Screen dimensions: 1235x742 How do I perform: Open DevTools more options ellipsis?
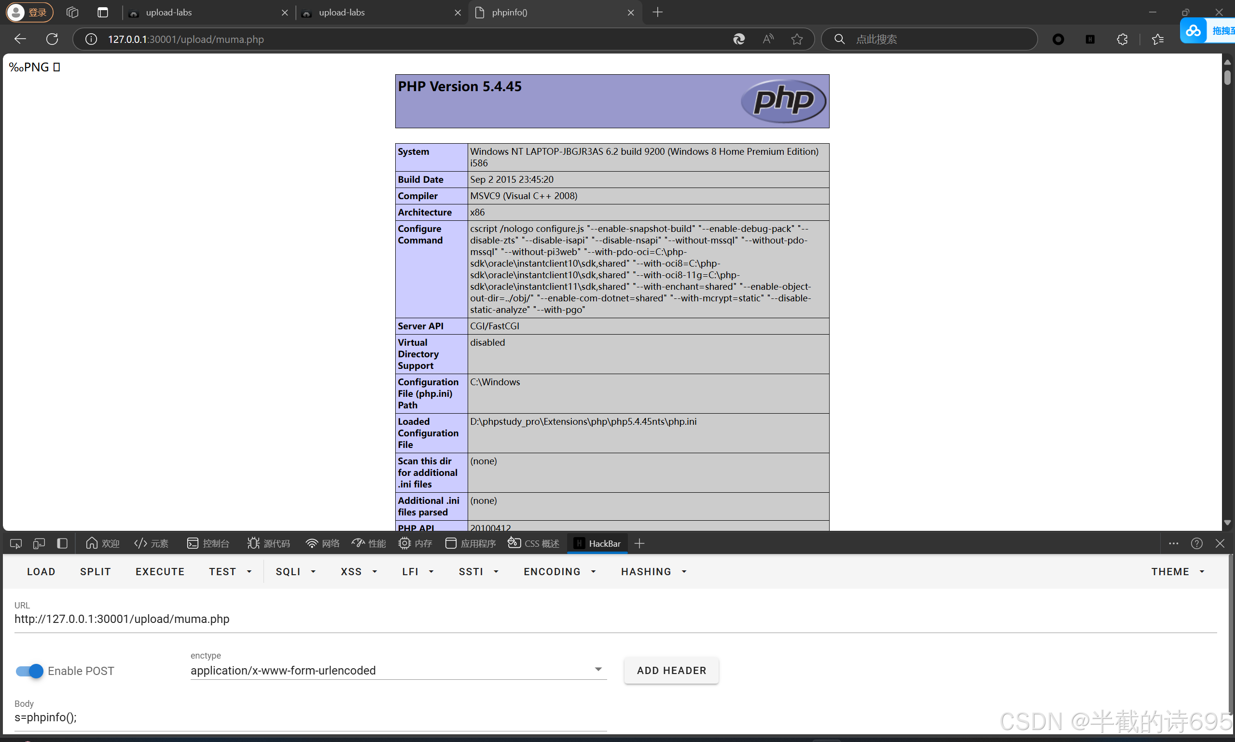1173,543
